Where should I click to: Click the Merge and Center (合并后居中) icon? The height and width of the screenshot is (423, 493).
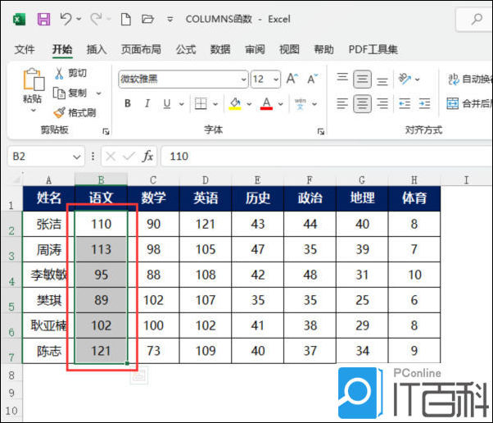453,103
